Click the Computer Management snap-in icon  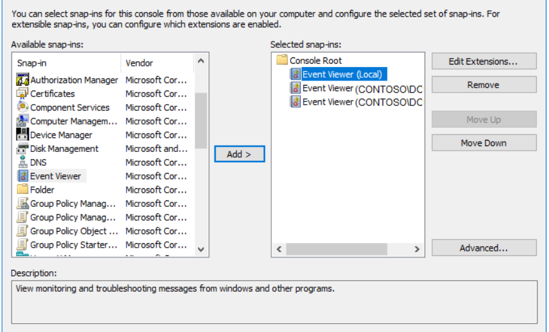(22, 121)
